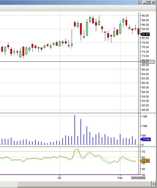
Task: Click the last red candlestick at cursor line
Action: [139, 32]
